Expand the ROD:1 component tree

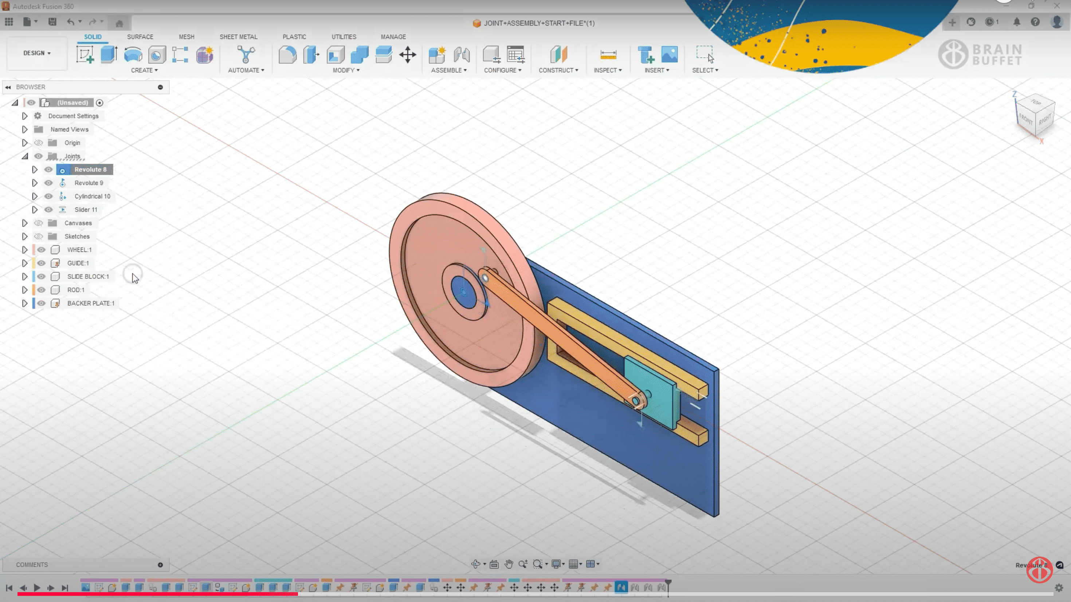[24, 290]
